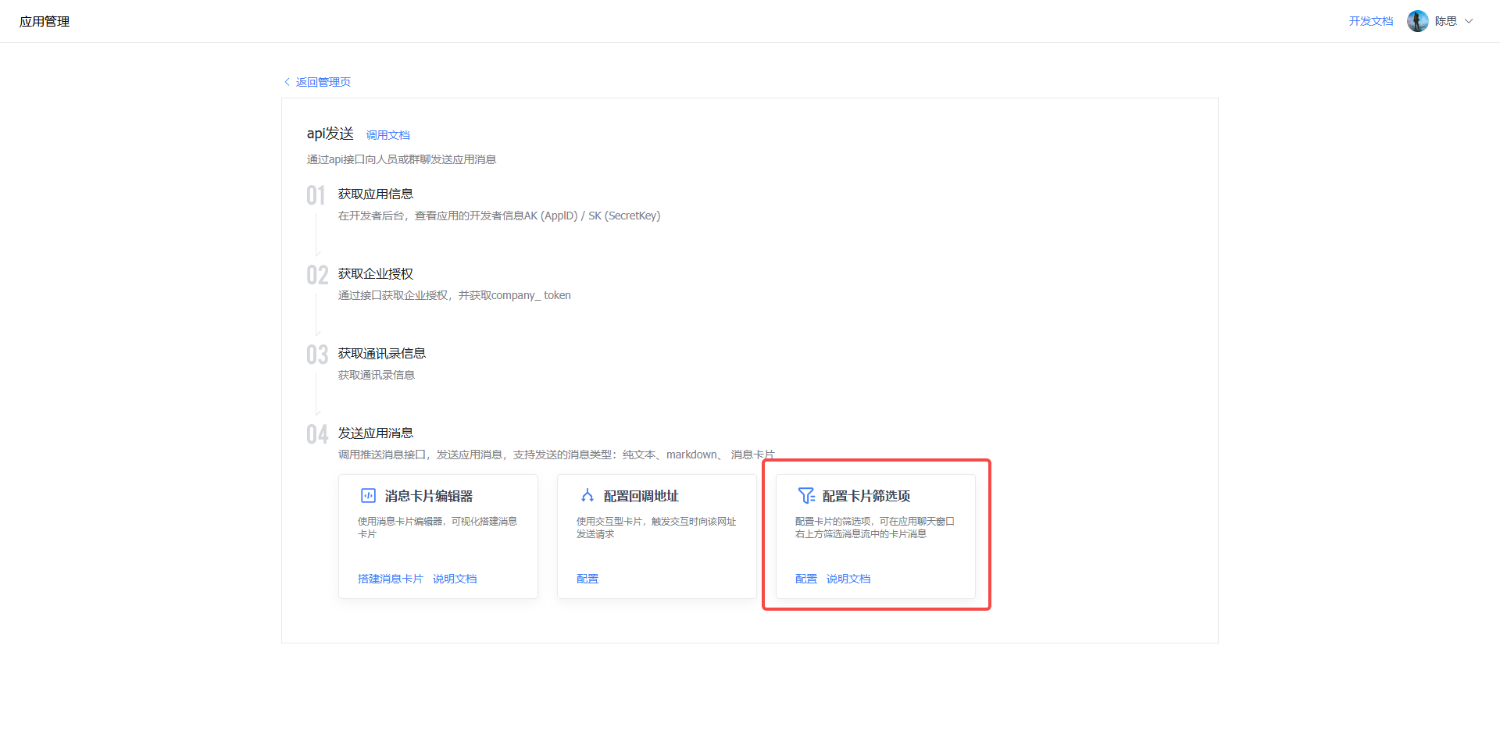
Task: Click the back arrow before 返回管理页
Action: pos(287,82)
